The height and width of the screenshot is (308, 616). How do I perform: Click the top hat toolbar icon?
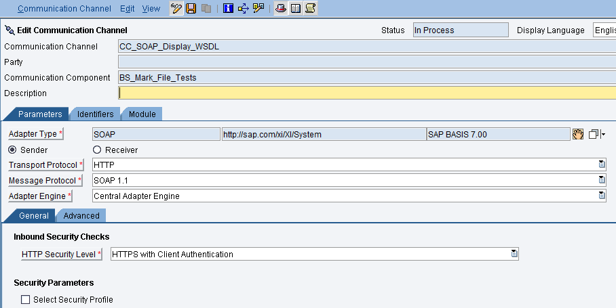click(x=280, y=8)
